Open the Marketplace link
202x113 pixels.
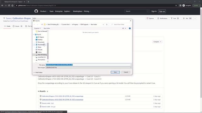tap(78, 11)
